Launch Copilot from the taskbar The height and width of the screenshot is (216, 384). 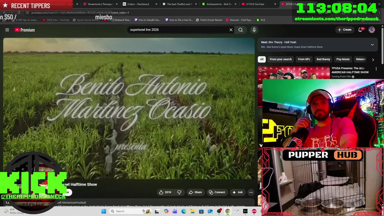tap(166, 211)
